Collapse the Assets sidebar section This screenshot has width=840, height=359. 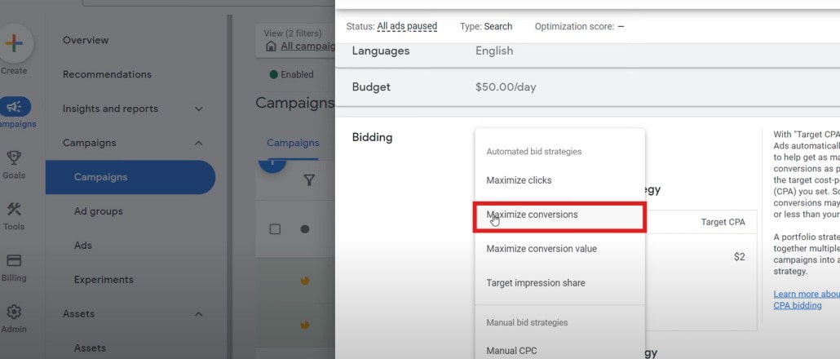(x=199, y=314)
